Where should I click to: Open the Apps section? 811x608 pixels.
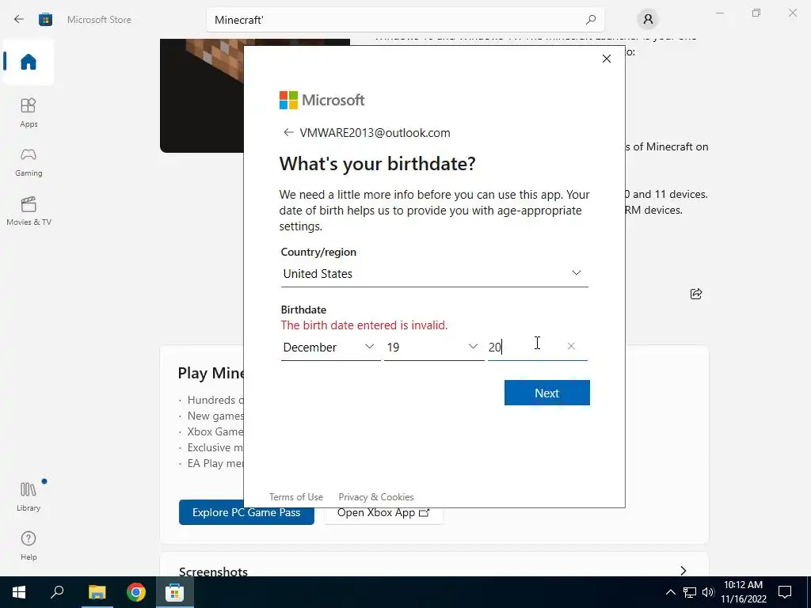point(29,112)
